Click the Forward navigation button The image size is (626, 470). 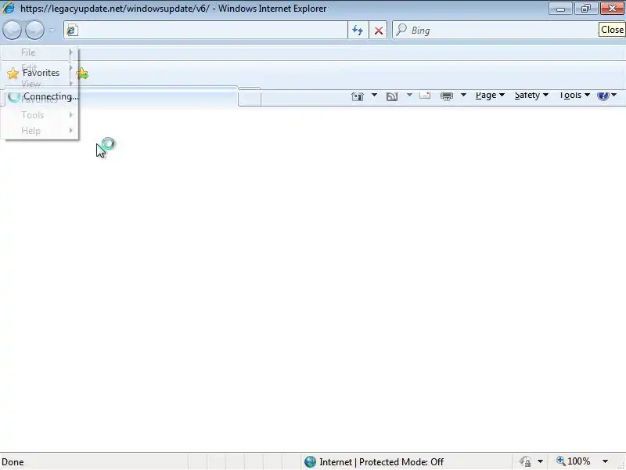pos(34,30)
